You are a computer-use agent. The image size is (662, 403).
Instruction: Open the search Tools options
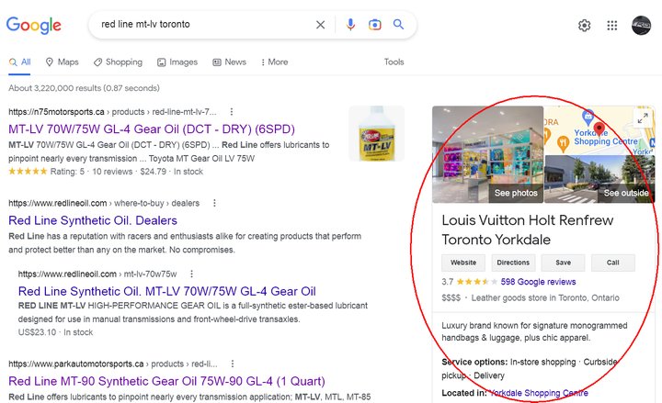click(x=394, y=62)
